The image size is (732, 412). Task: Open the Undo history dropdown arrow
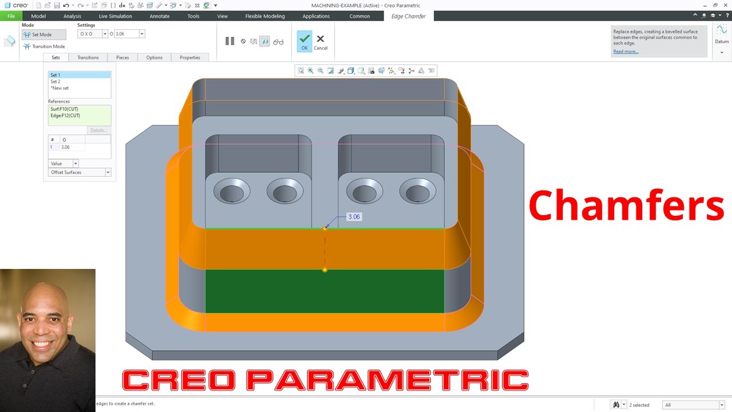[x=73, y=5]
